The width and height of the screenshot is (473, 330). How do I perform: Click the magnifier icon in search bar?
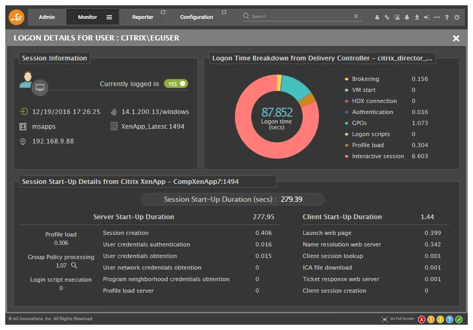(246, 16)
